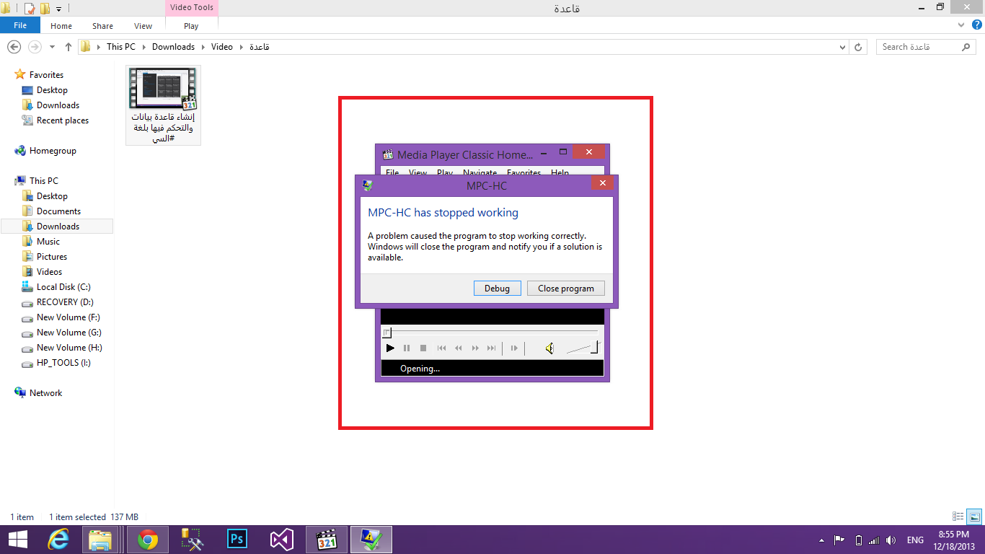Skip to previous track in MPC-HC
The image size is (985, 554).
(441, 348)
